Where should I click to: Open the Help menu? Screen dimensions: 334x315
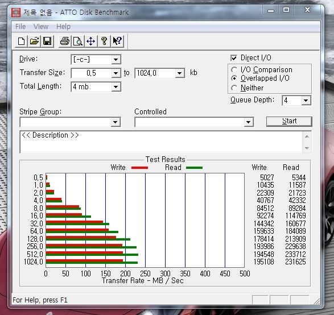click(63, 27)
